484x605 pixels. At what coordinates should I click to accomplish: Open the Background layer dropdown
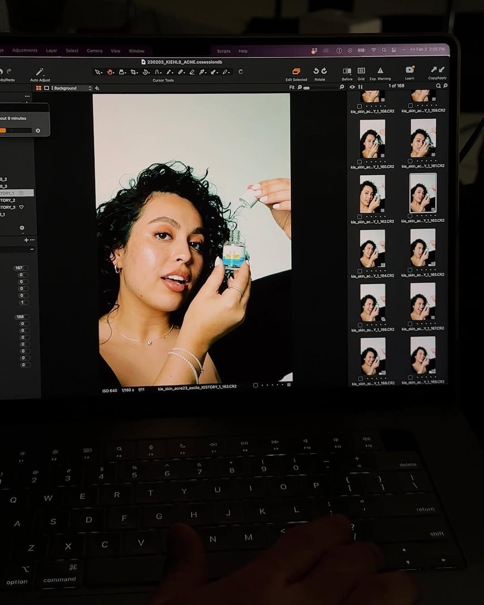point(72,88)
